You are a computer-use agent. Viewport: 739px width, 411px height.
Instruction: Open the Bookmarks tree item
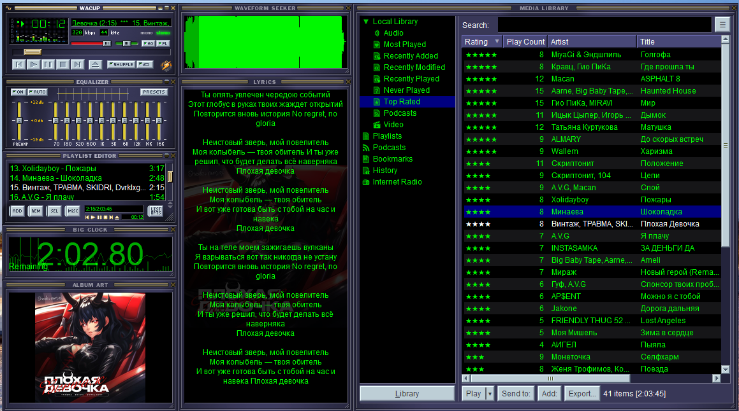pyautogui.click(x=393, y=159)
